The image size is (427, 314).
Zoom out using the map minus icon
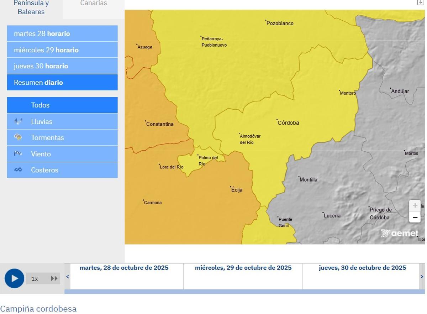[x=415, y=217]
